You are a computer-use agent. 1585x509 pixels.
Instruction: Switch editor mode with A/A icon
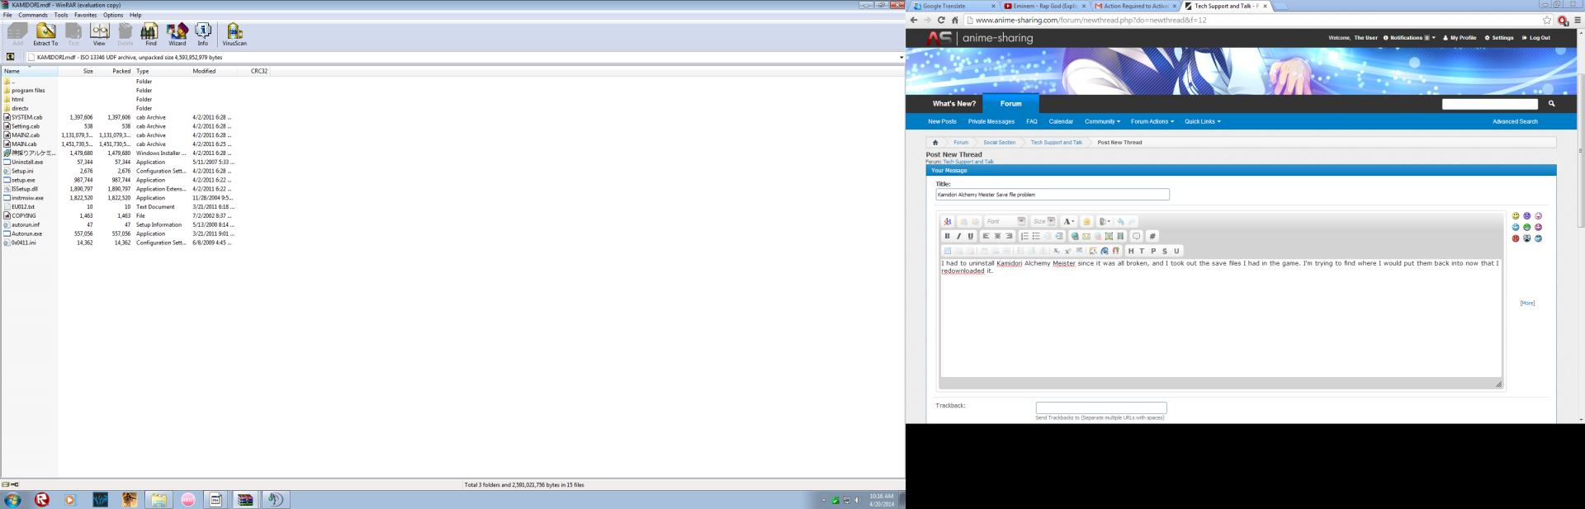tap(948, 221)
